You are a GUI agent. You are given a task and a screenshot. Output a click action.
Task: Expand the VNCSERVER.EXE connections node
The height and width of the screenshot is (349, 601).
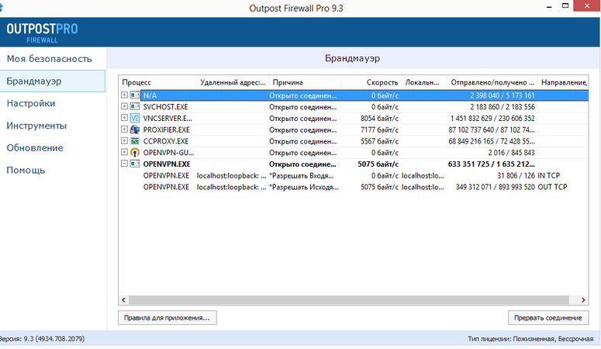(124, 118)
